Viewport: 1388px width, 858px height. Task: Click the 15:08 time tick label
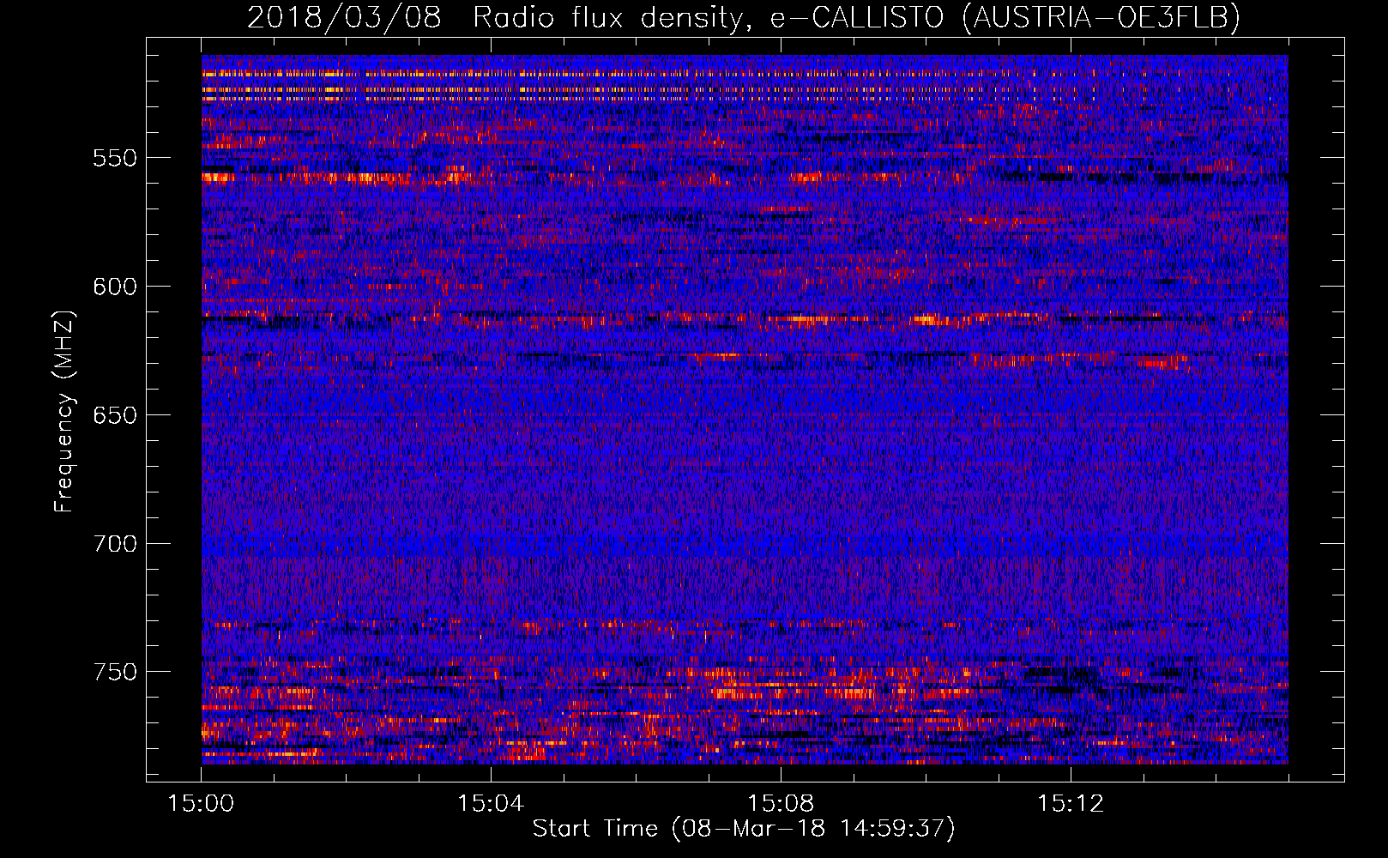coord(781,804)
